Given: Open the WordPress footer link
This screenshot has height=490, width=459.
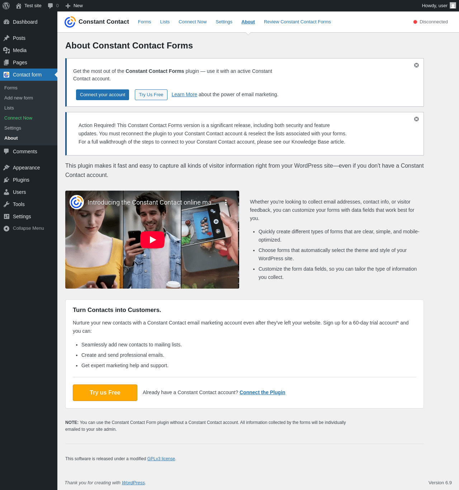Looking at the screenshot, I should (133, 483).
